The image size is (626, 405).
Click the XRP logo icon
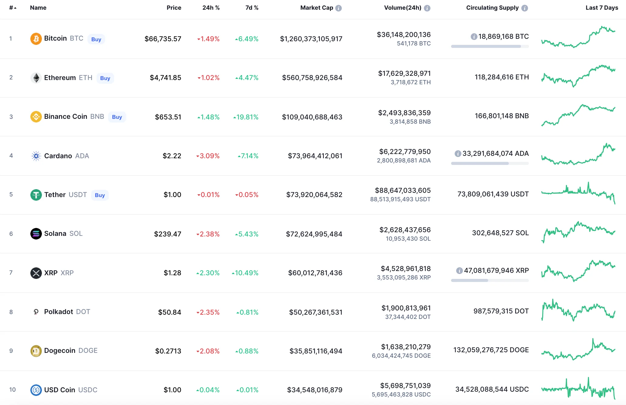pos(36,273)
